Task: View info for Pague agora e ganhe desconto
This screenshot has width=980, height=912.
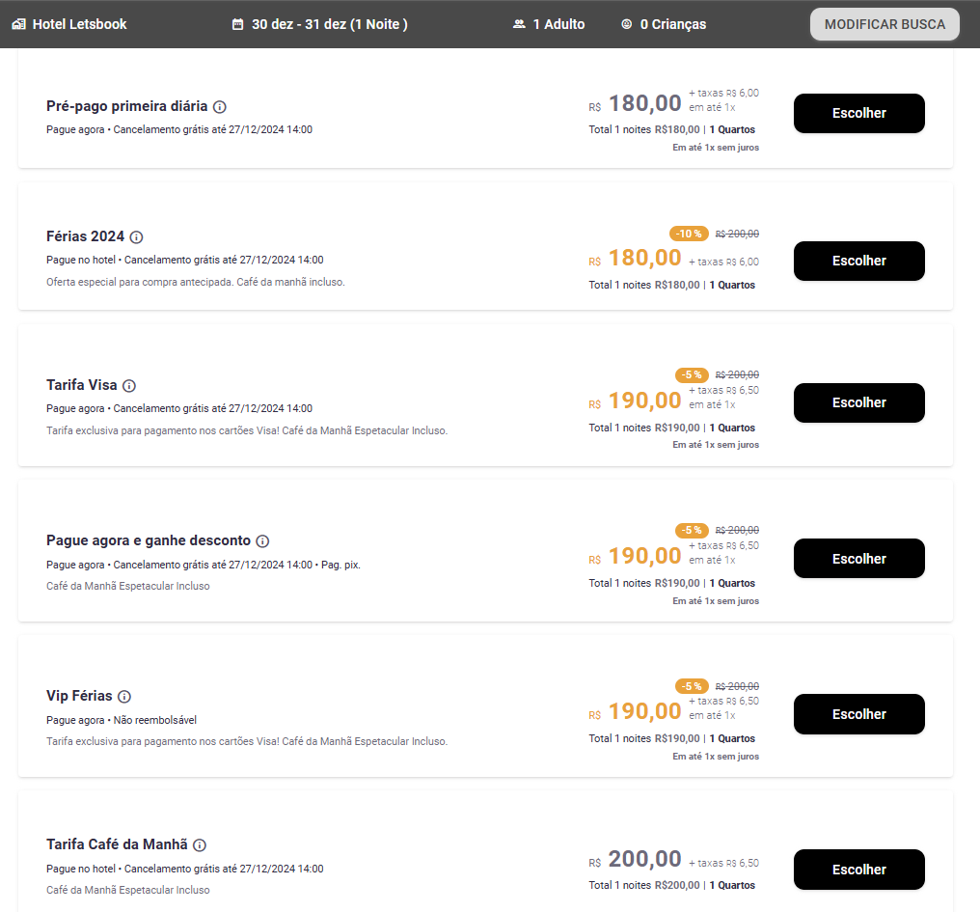Action: pyautogui.click(x=262, y=541)
